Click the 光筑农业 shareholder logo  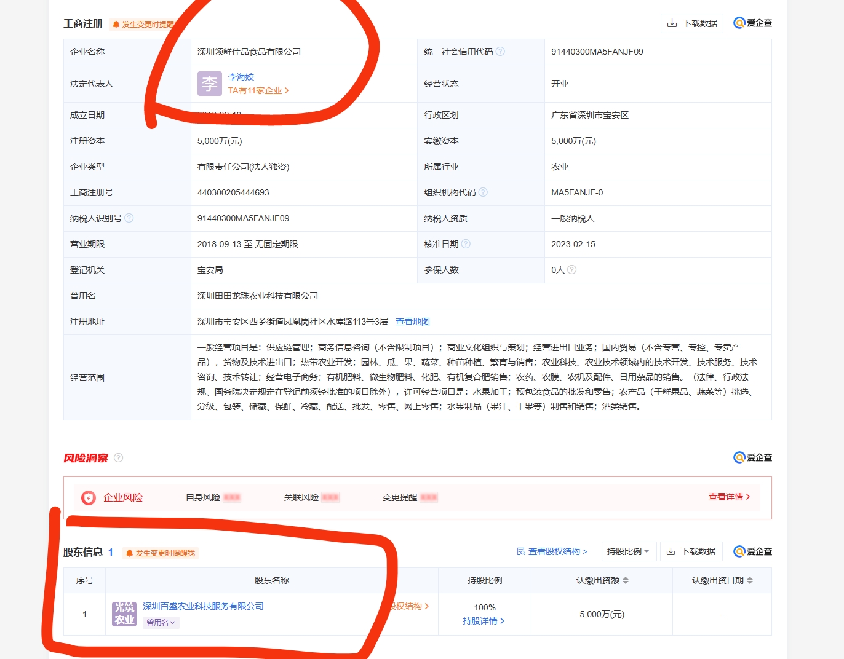pyautogui.click(x=124, y=614)
